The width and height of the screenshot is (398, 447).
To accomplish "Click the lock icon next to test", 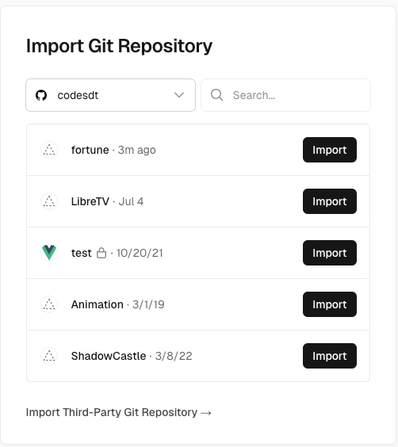I will (101, 253).
